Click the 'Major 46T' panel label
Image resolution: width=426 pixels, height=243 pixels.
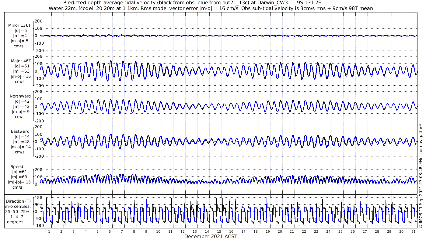tap(21, 61)
